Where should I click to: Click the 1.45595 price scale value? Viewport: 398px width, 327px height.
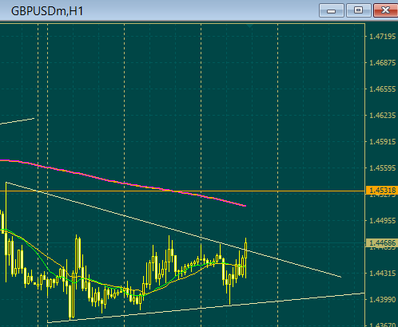(x=382, y=168)
